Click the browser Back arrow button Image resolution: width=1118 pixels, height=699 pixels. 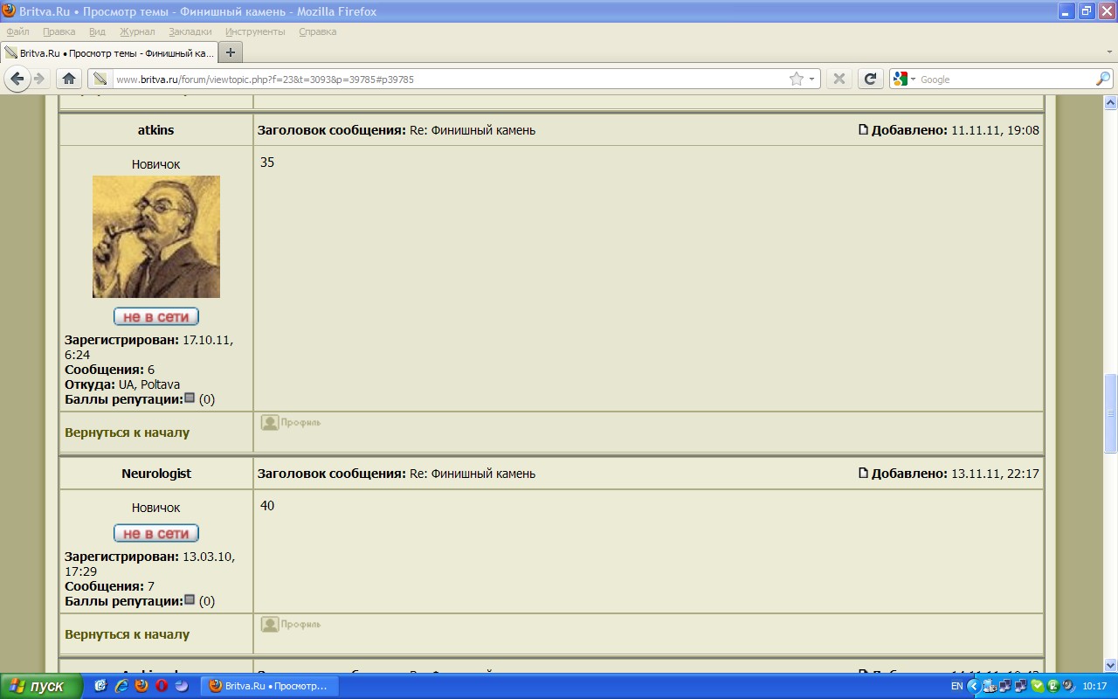(x=17, y=79)
